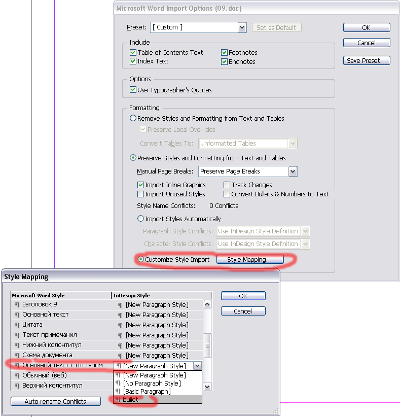Click InDesign style cell for Нижний колонтитул
This screenshot has height=417, width=400.
tap(157, 345)
